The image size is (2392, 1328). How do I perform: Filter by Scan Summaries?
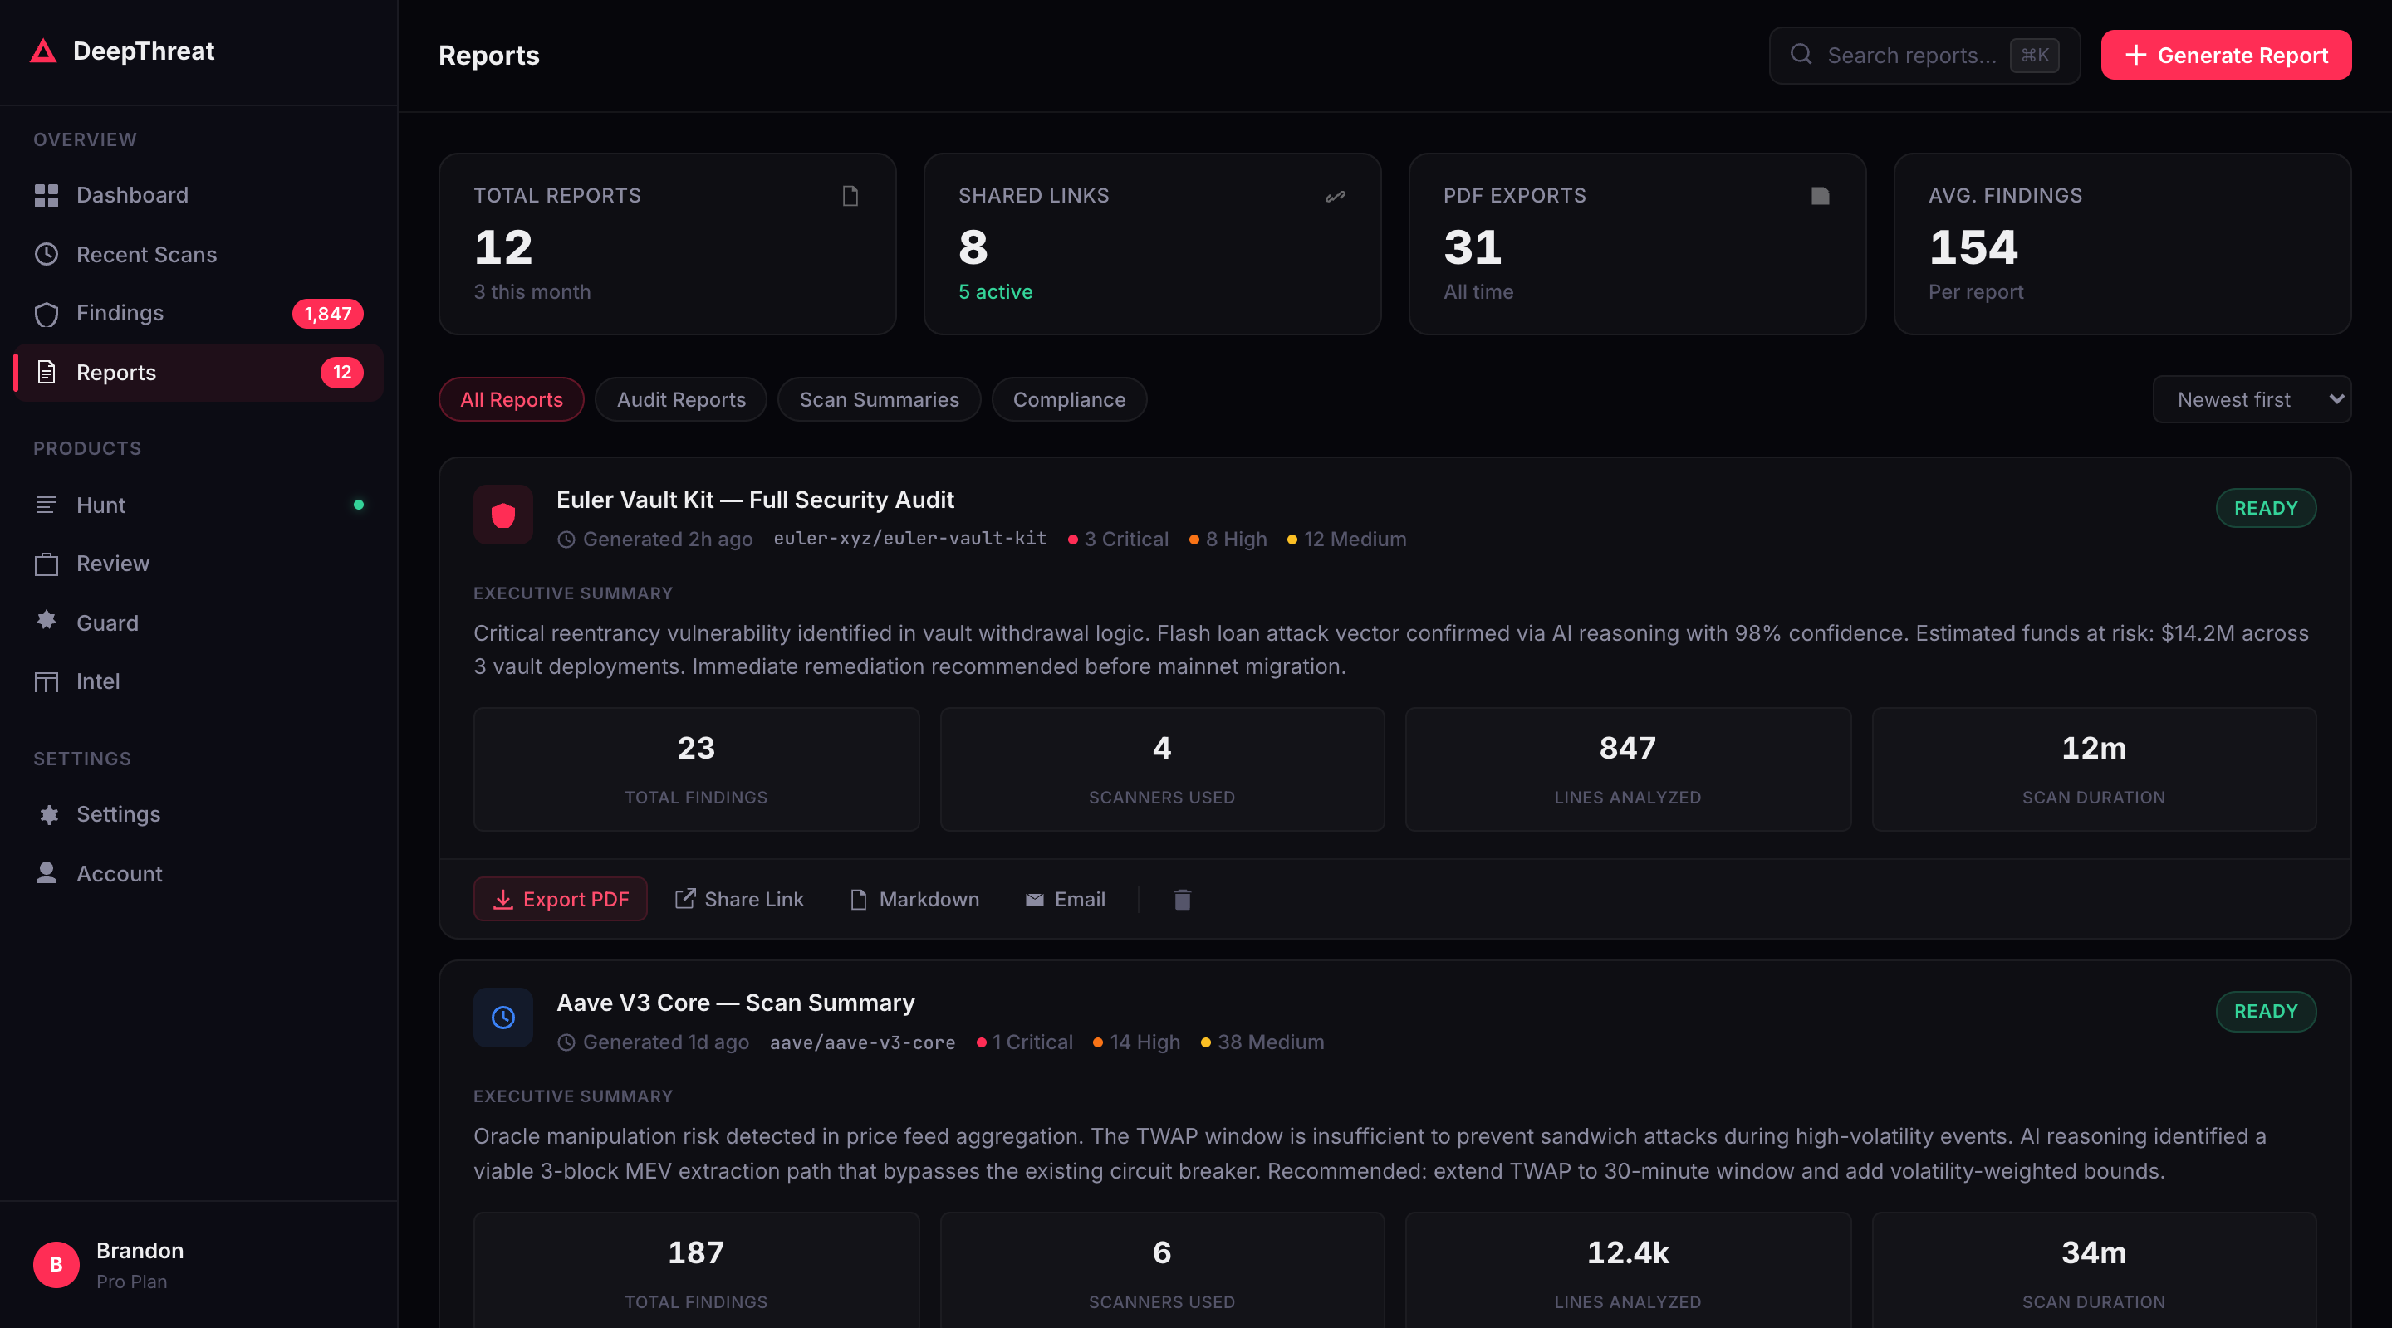click(879, 400)
